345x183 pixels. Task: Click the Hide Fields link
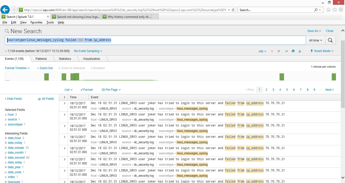point(13,99)
